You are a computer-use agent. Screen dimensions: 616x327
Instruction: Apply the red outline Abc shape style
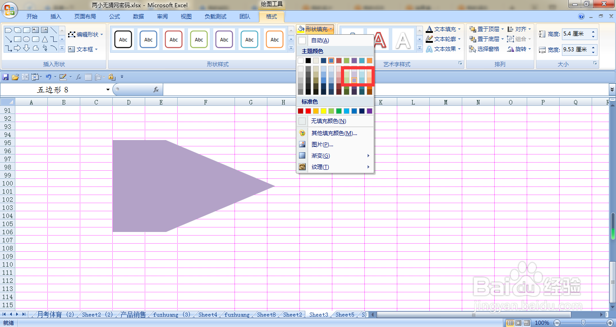click(x=174, y=39)
